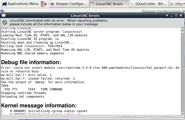Switch to the Stepper Configur... taskbar window

[69, 4]
